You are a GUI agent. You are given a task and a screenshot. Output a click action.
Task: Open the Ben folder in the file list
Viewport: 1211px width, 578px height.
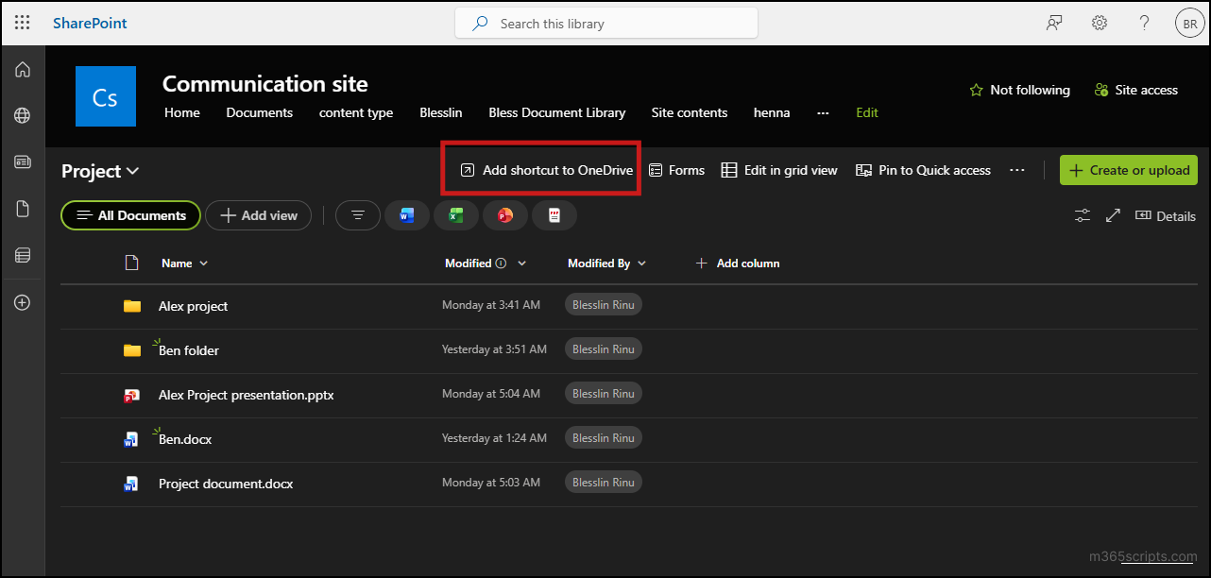187,349
